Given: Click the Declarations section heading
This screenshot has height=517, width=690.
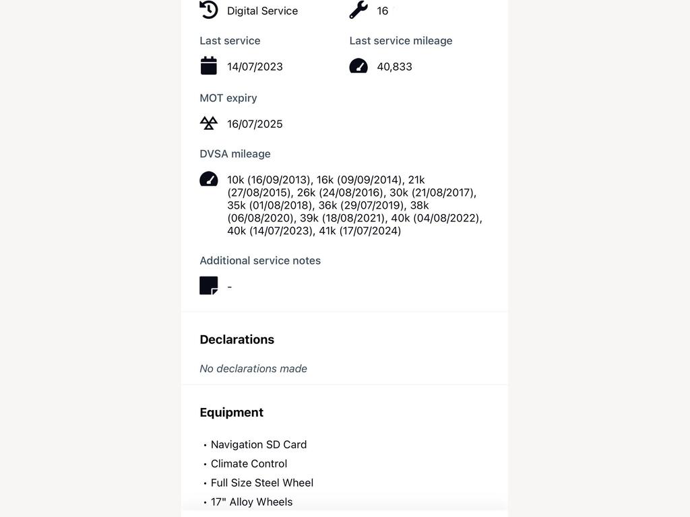Looking at the screenshot, I should pyautogui.click(x=237, y=339).
